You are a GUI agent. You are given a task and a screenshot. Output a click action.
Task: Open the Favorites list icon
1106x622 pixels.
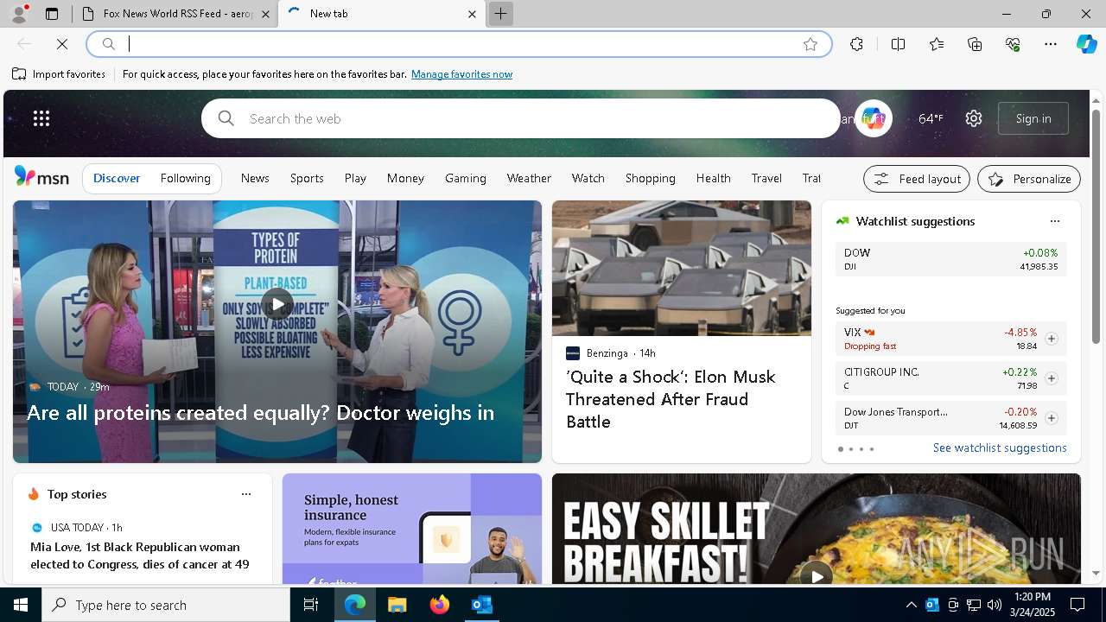pyautogui.click(x=937, y=44)
